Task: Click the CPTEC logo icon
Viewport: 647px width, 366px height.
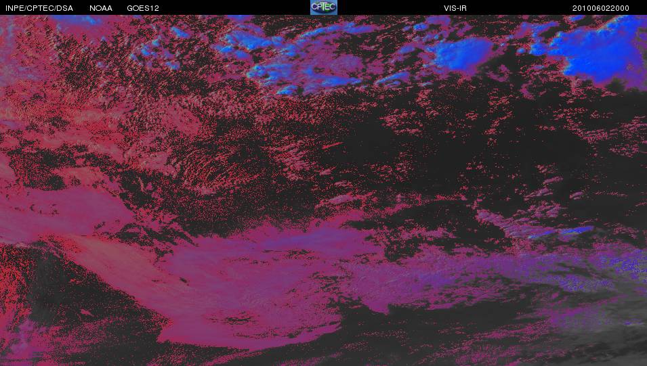Action: [x=324, y=7]
